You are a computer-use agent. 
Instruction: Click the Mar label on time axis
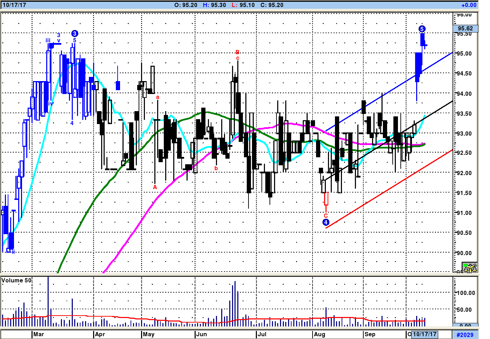click(38, 334)
